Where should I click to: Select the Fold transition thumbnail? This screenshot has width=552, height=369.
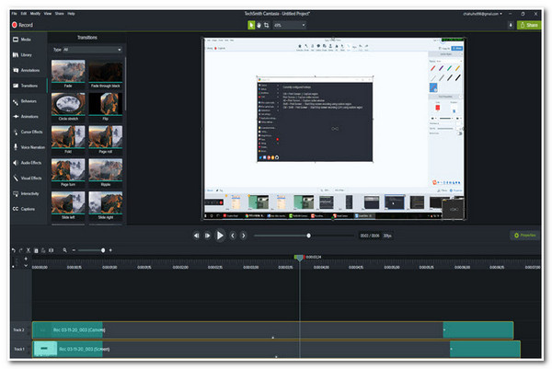click(68, 140)
